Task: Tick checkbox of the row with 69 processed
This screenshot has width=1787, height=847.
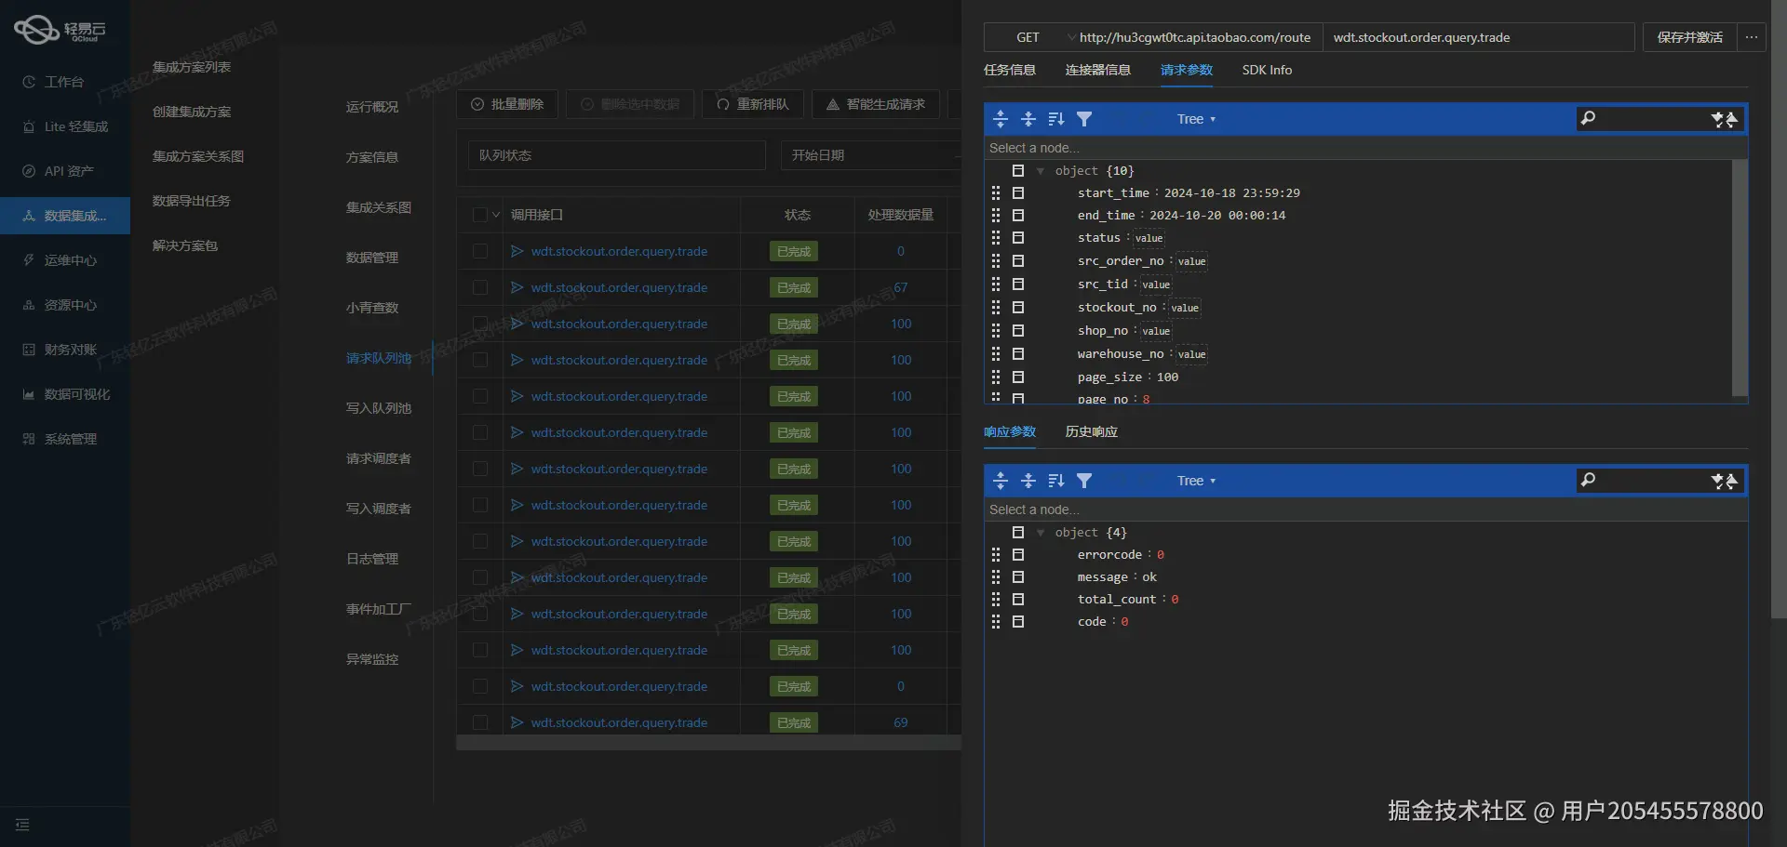Action: [x=480, y=722]
